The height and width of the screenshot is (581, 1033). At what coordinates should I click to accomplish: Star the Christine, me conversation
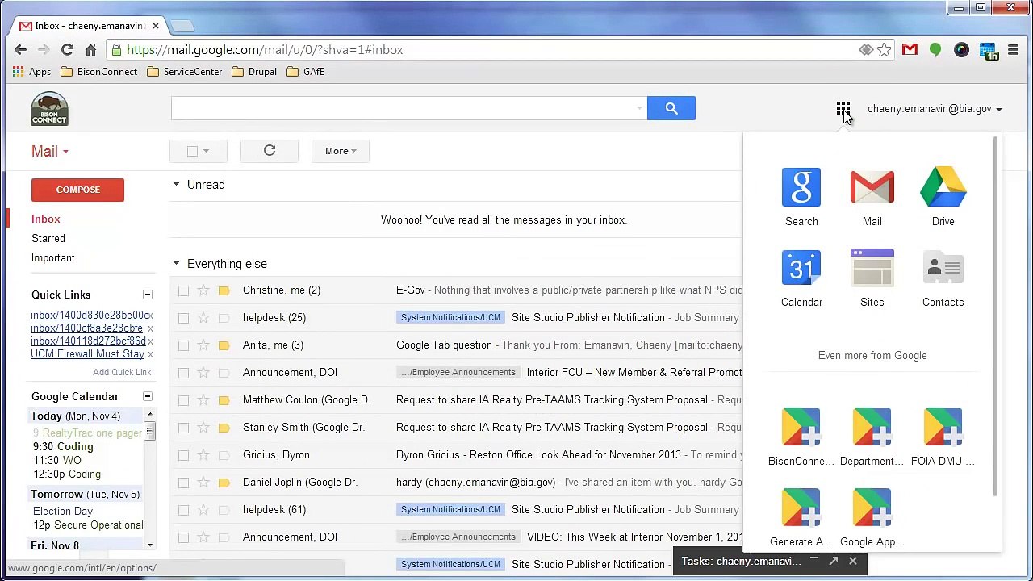coord(203,290)
